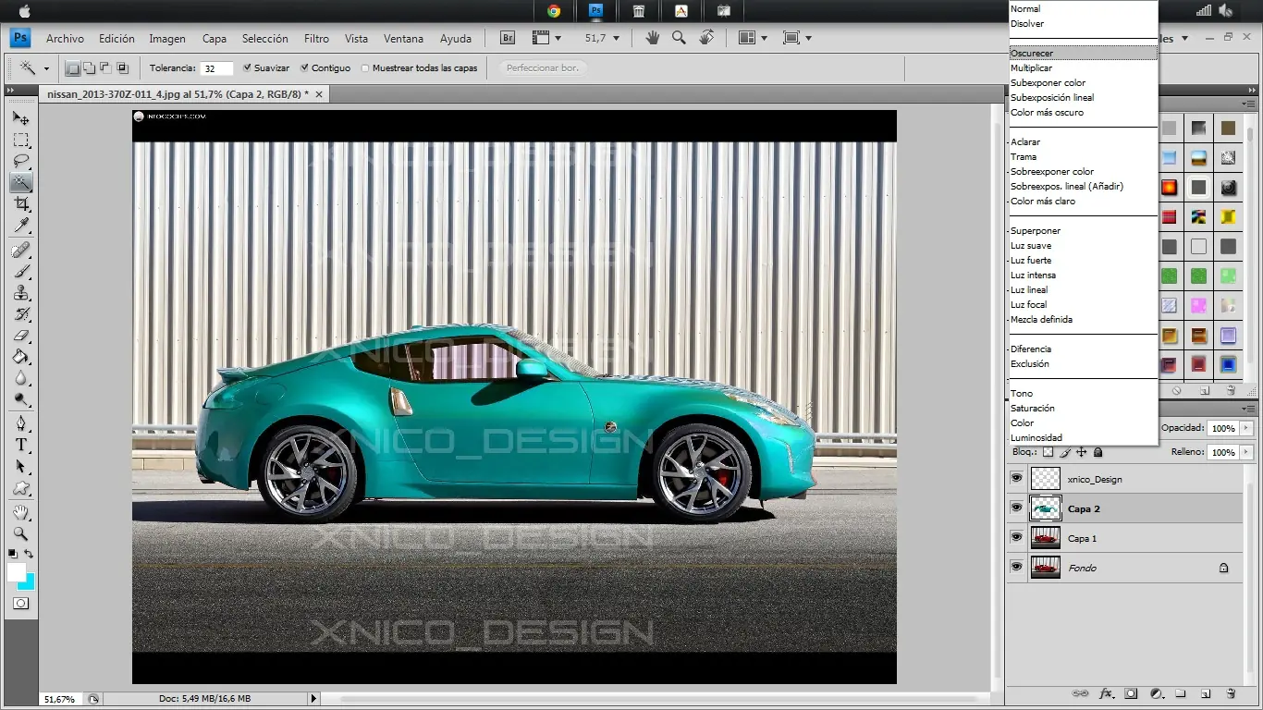Select the Pen tool
The image size is (1263, 710).
(20, 423)
